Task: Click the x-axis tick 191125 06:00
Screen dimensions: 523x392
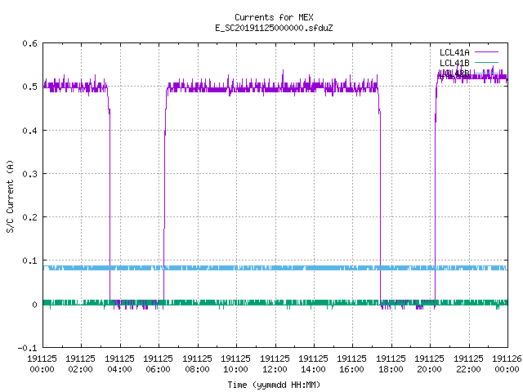Action: 158,363
